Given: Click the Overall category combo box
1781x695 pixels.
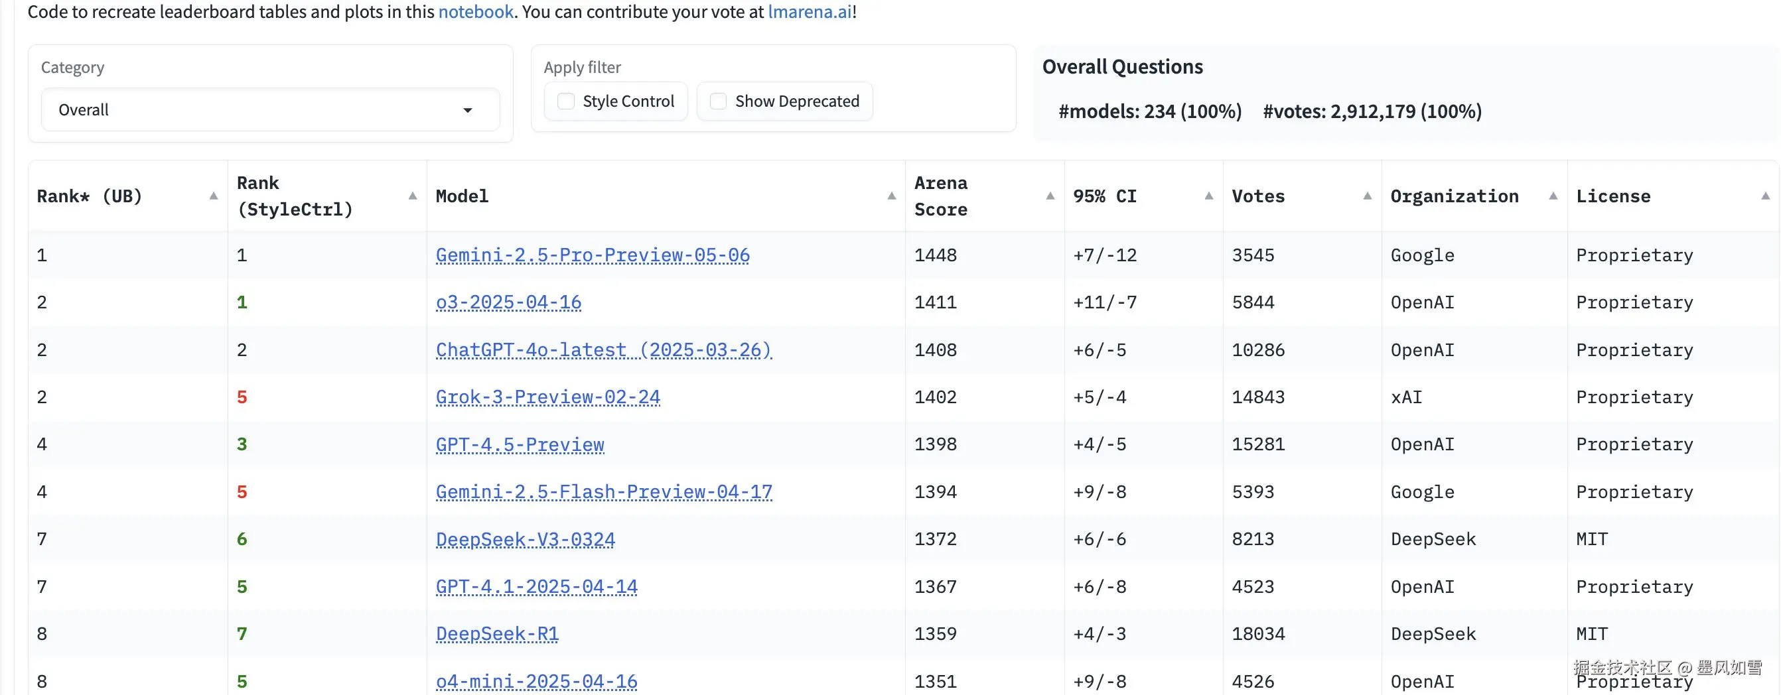Looking at the screenshot, I should point(269,110).
